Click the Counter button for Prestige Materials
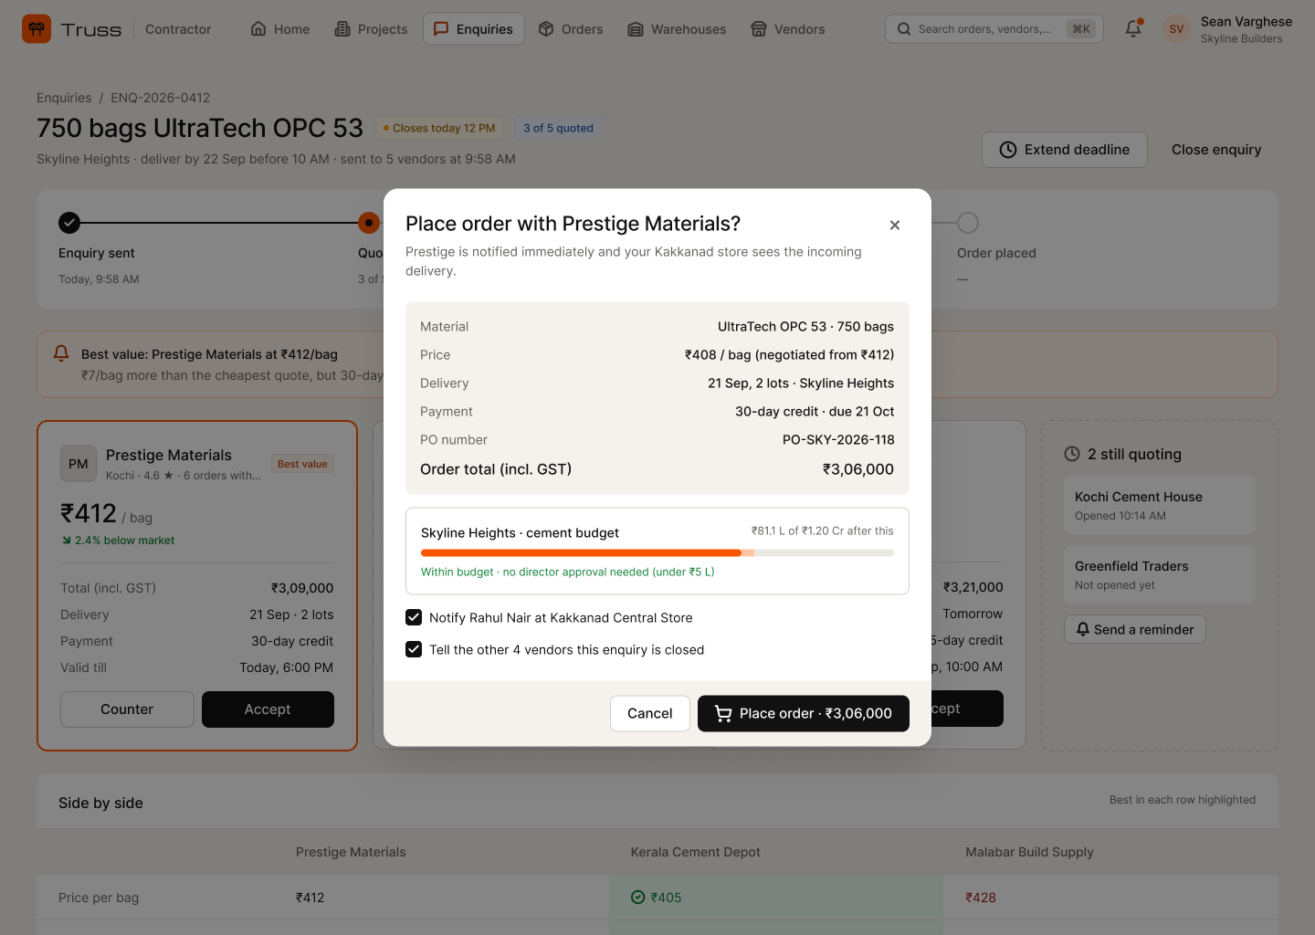The height and width of the screenshot is (935, 1315). (x=127, y=709)
